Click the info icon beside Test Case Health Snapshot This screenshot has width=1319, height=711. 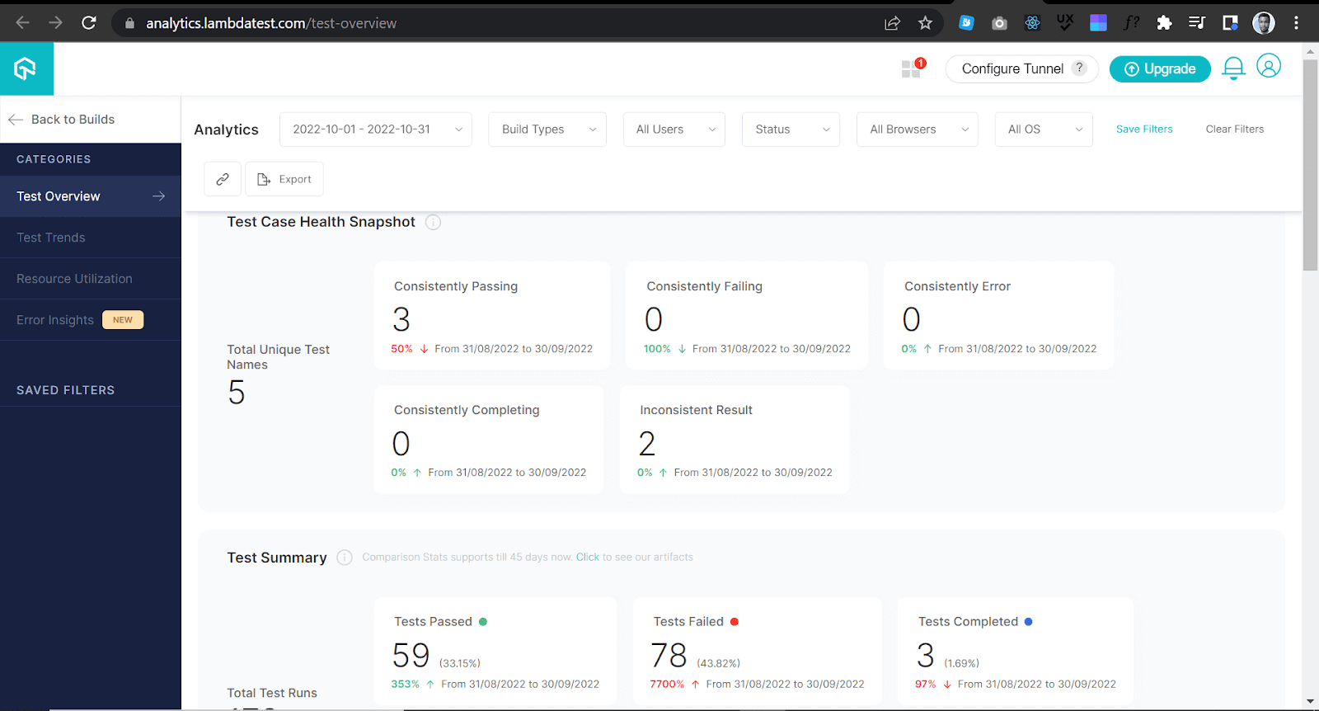(433, 222)
